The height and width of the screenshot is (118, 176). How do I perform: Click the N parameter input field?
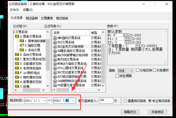click(x=118, y=35)
